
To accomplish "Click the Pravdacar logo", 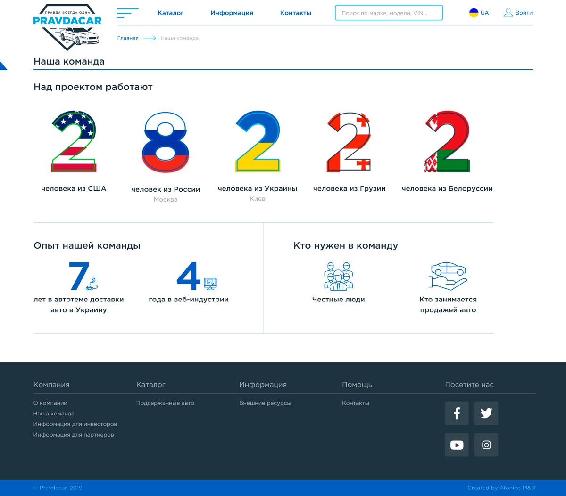I will click(x=67, y=26).
